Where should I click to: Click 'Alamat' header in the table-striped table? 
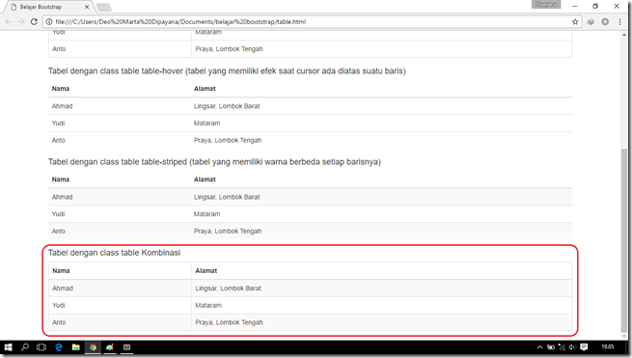[x=205, y=179]
